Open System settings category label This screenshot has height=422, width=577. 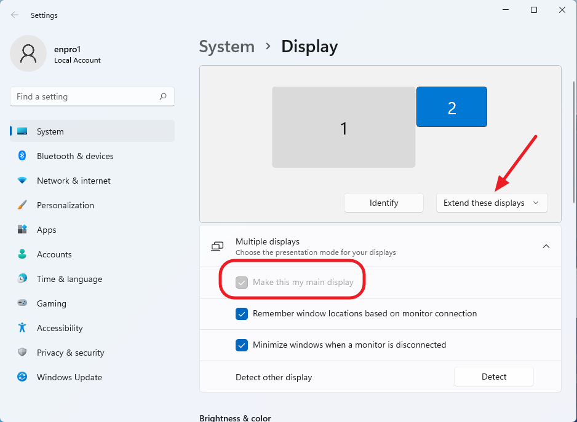(x=50, y=131)
